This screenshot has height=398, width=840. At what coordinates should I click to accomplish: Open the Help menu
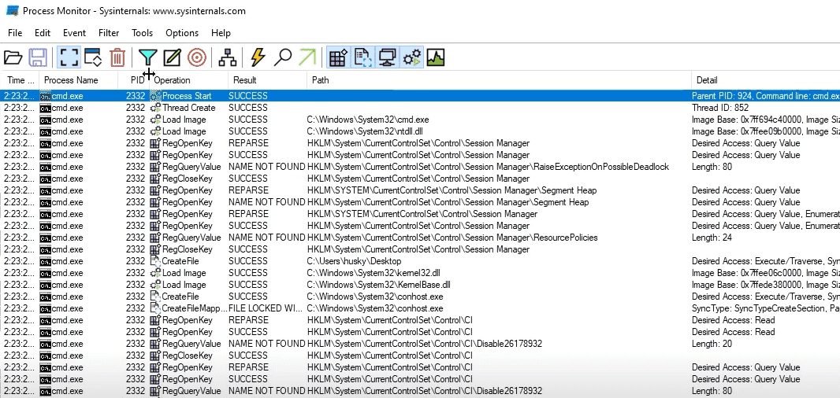(x=221, y=32)
